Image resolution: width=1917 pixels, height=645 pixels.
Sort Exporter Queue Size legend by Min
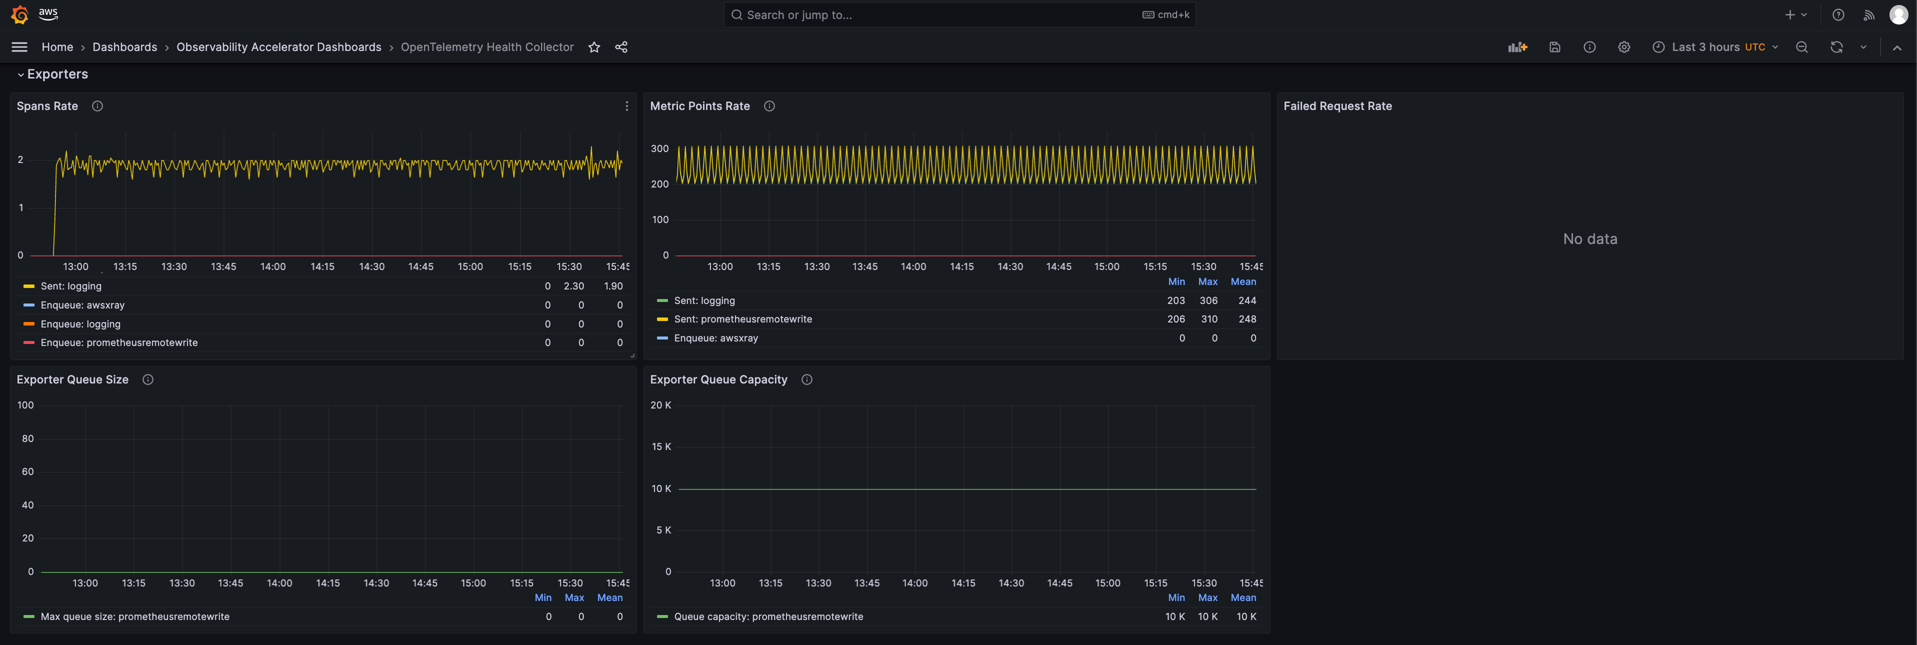[543, 598]
